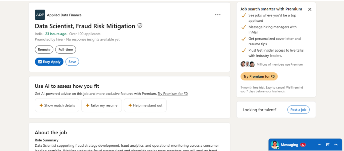
Task: Click checkmark beside 'Message hiring managers'
Action: click(243, 27)
